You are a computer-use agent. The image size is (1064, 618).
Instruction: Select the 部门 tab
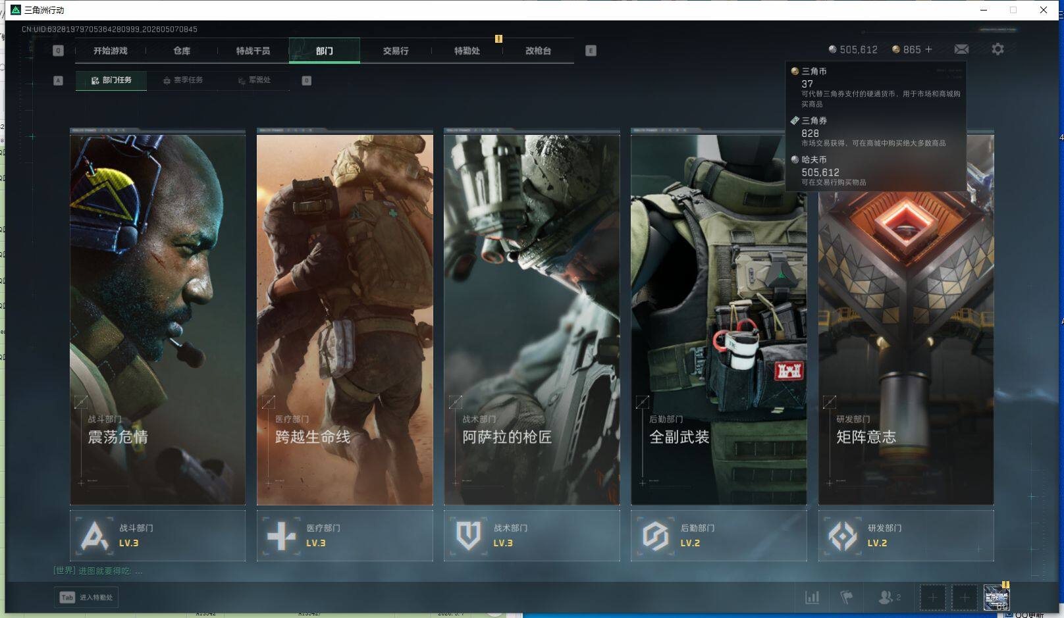tap(325, 51)
